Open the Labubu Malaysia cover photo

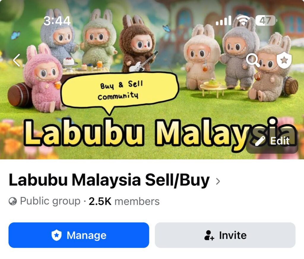(x=152, y=80)
